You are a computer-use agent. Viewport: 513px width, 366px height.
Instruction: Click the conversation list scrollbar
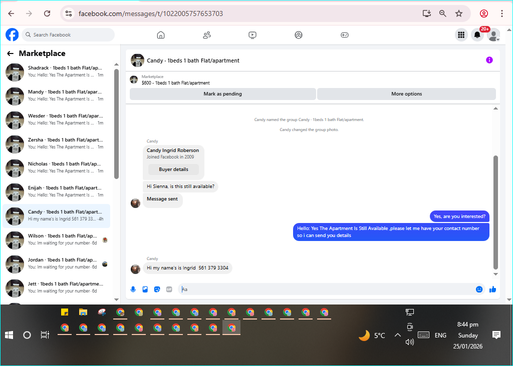point(116,124)
